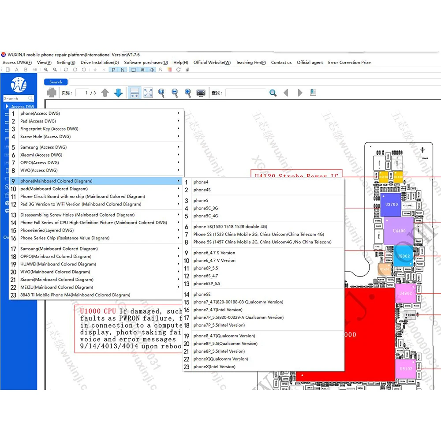The height and width of the screenshot is (441, 441).
Task: Click the find magnifier search icon
Action: click(x=273, y=93)
